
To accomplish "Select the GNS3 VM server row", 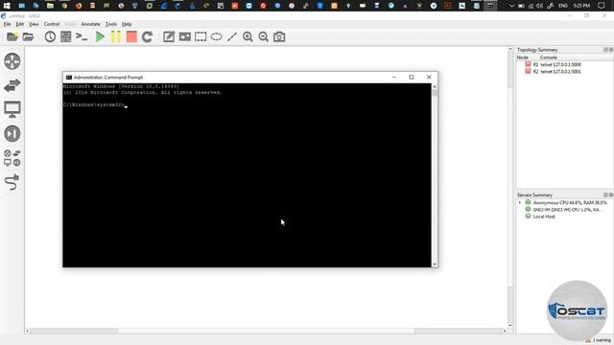I will pos(564,210).
